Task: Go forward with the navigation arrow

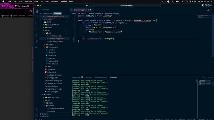Action: 90,5
